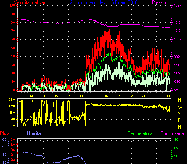This screenshot has width=187, height=164.
Task: Click the 'Velocitat del vent' red title
Action: point(31,2)
